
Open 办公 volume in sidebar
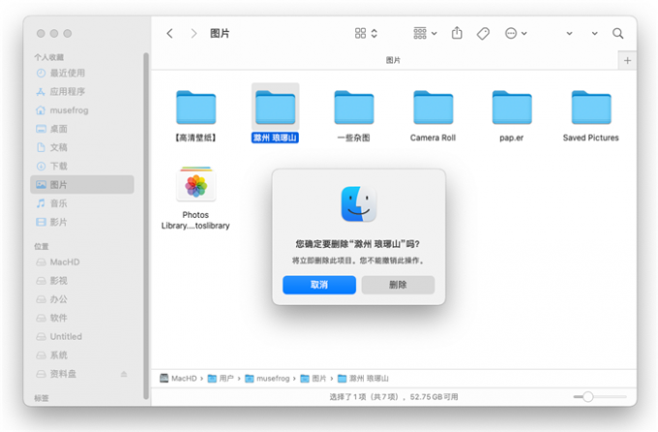point(82,299)
